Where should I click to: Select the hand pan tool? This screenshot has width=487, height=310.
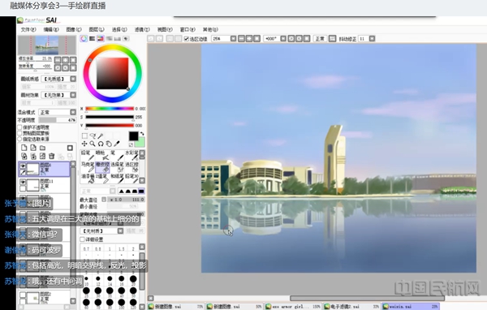[x=109, y=144]
